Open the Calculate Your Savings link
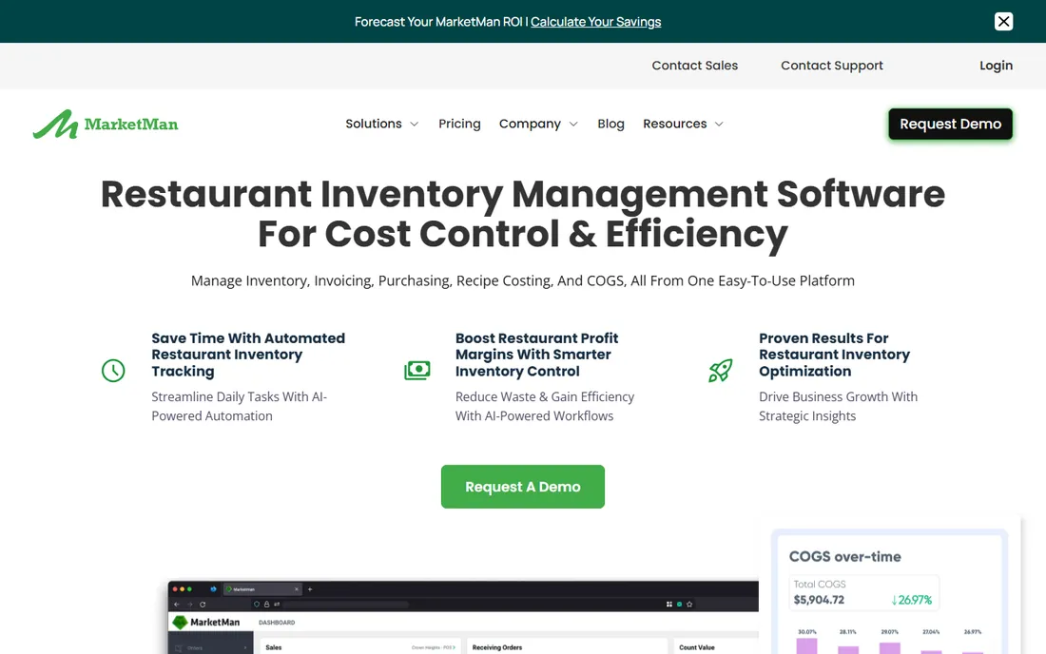Screen dimensions: 1046x654 pyautogui.click(x=595, y=21)
